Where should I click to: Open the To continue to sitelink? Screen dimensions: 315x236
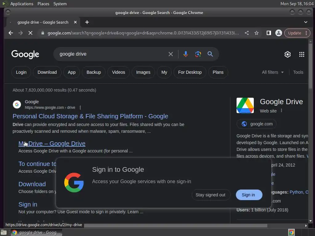(x=37, y=164)
